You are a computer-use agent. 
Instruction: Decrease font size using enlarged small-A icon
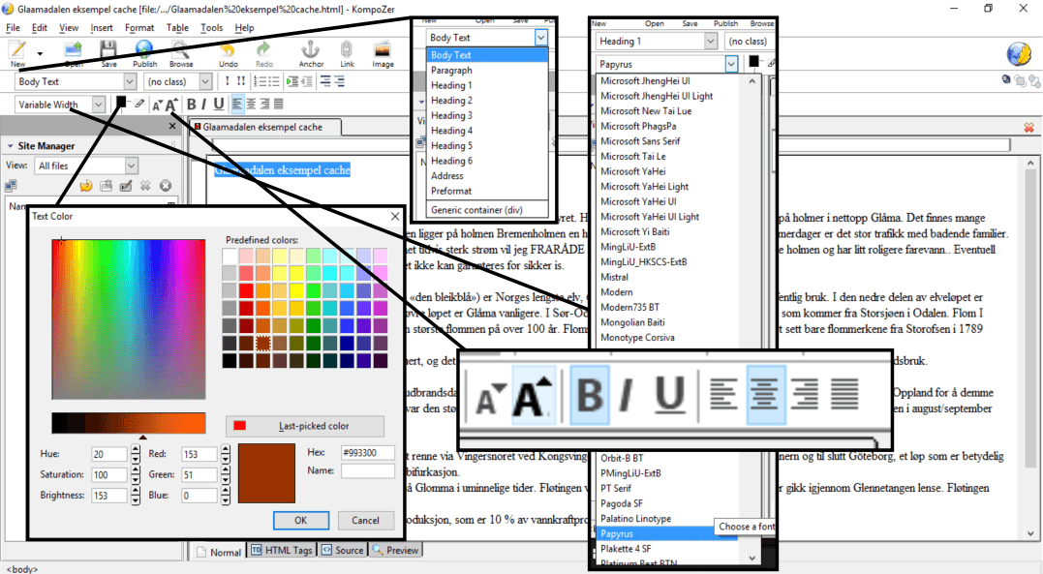[x=490, y=399]
